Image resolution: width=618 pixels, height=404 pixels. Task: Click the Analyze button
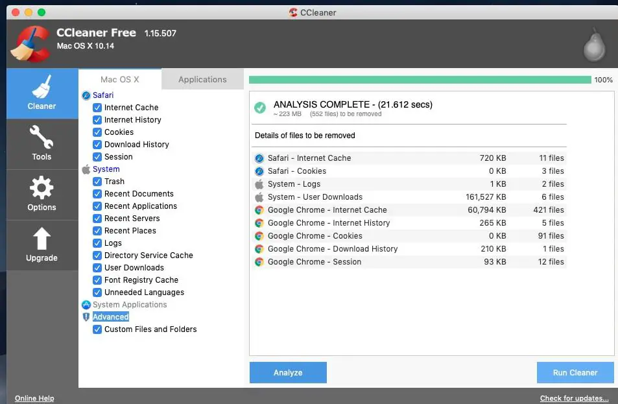point(288,372)
